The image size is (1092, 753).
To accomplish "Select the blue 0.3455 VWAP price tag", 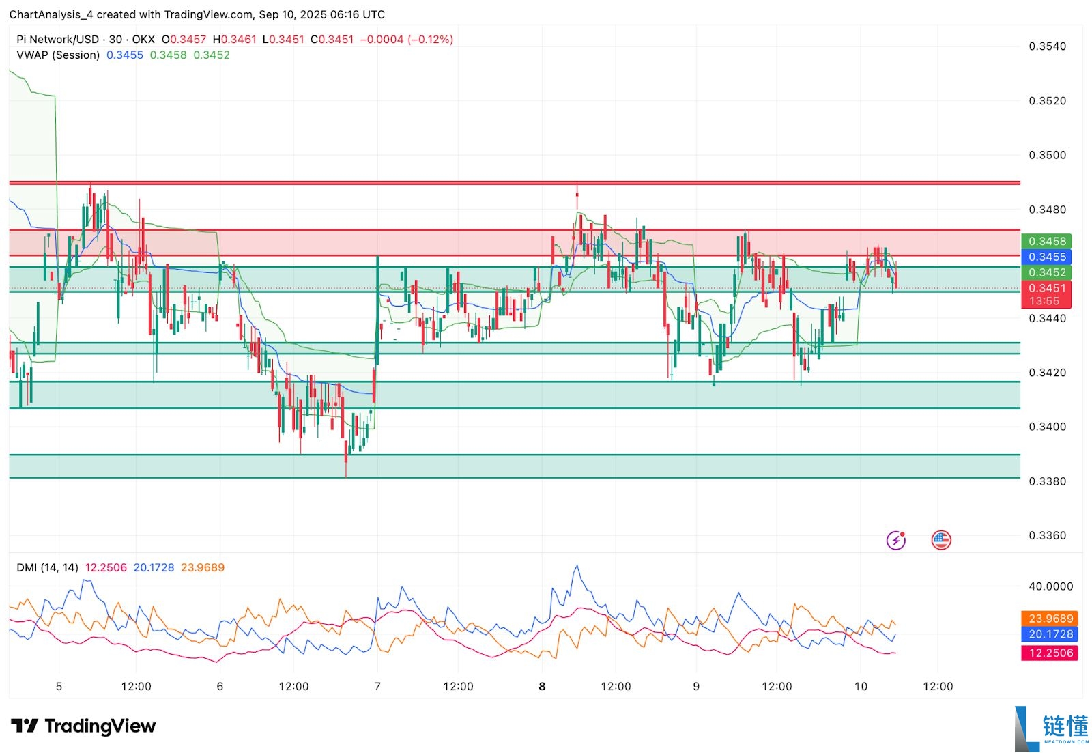I will (x=1046, y=257).
